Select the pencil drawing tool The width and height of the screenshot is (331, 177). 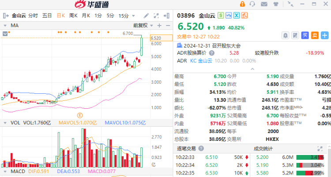click(146, 15)
